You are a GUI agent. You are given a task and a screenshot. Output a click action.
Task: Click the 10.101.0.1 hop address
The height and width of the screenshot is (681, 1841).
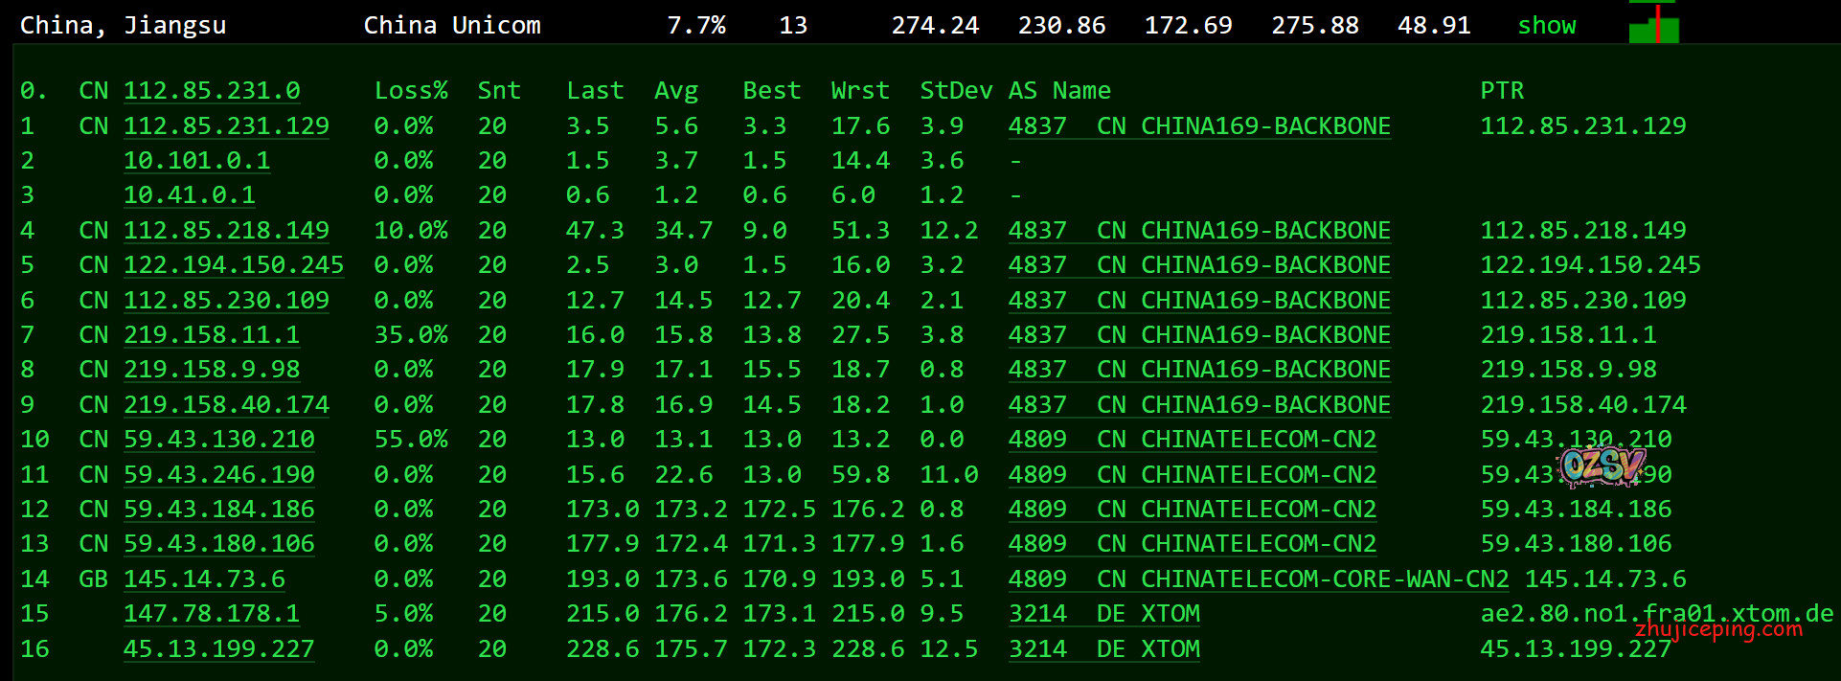coord(196,161)
